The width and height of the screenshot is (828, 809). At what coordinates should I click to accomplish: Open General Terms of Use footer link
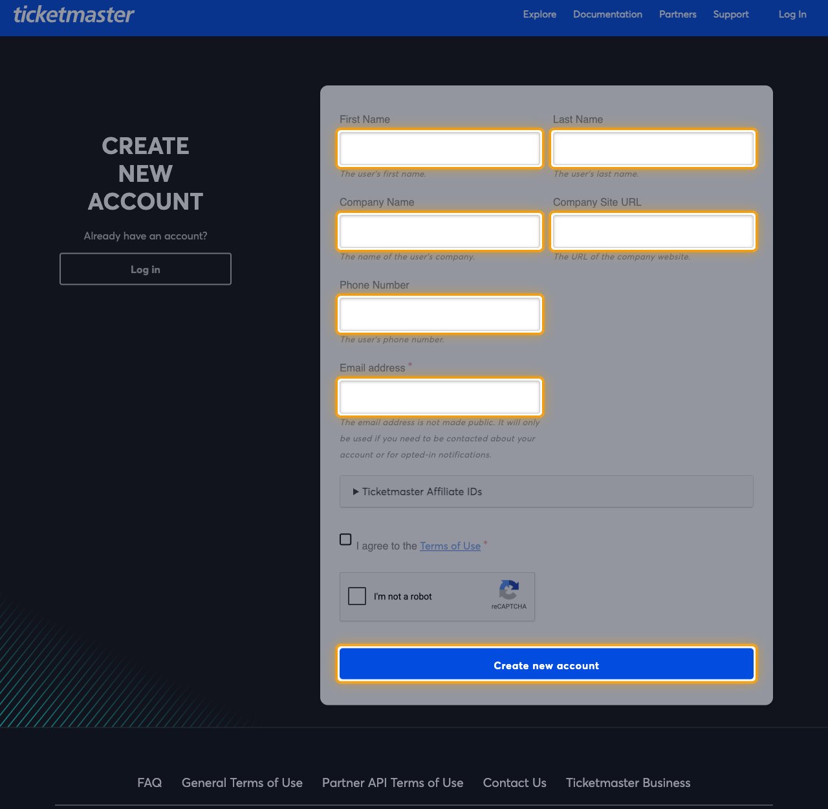[242, 782]
